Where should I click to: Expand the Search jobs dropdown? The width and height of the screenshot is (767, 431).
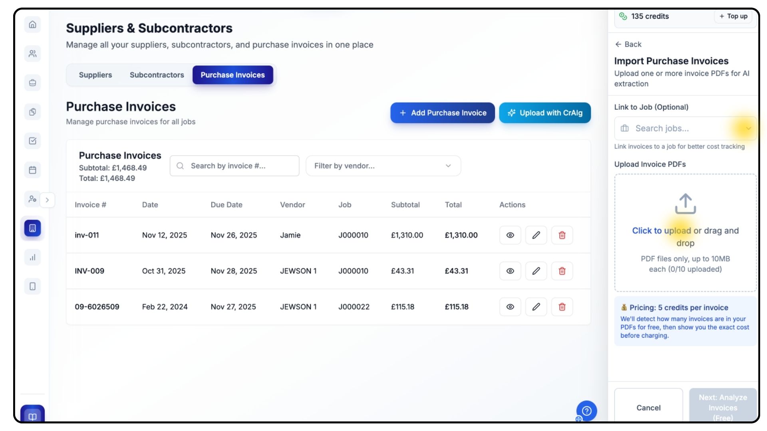click(748, 129)
